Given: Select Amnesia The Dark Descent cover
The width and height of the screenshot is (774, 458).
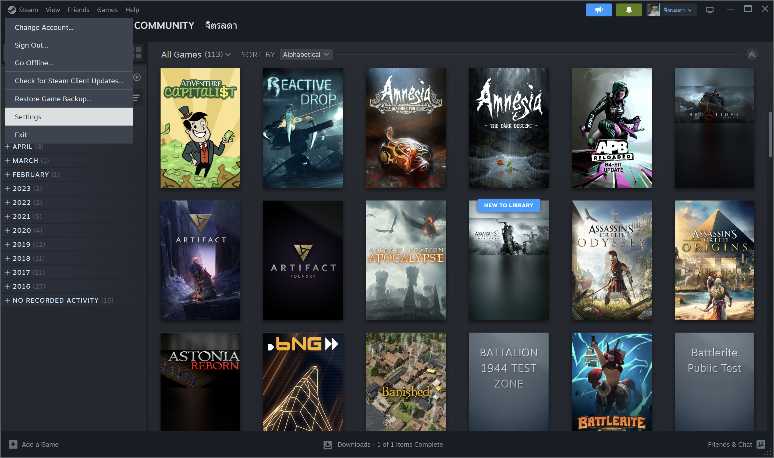Looking at the screenshot, I should tap(509, 128).
